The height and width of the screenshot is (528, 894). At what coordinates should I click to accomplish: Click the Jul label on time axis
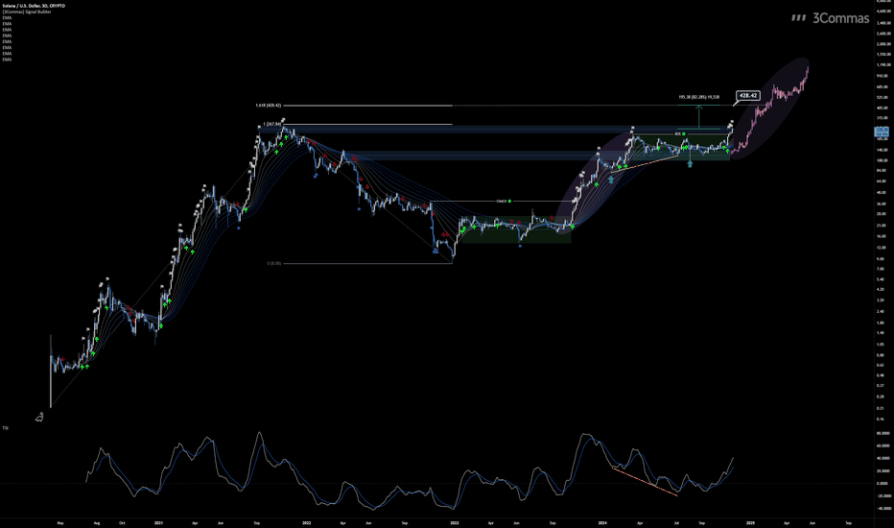coord(677,522)
